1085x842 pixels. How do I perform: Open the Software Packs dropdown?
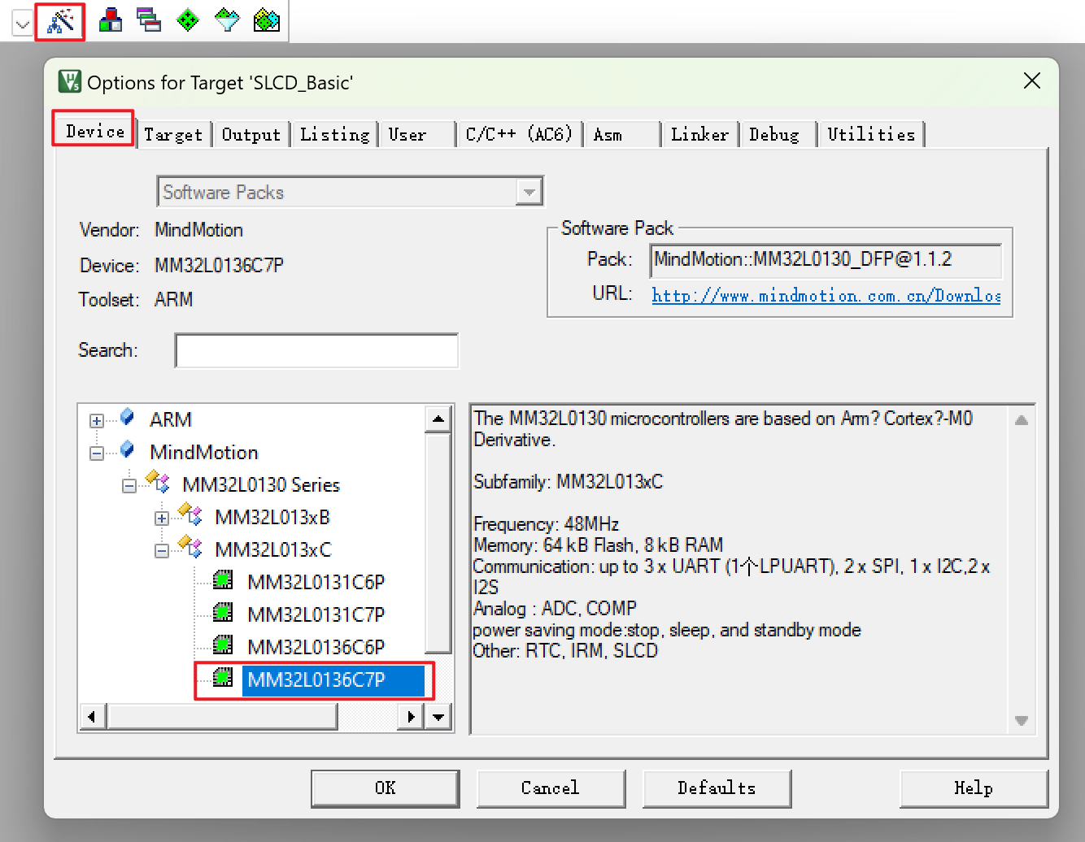coord(529,193)
